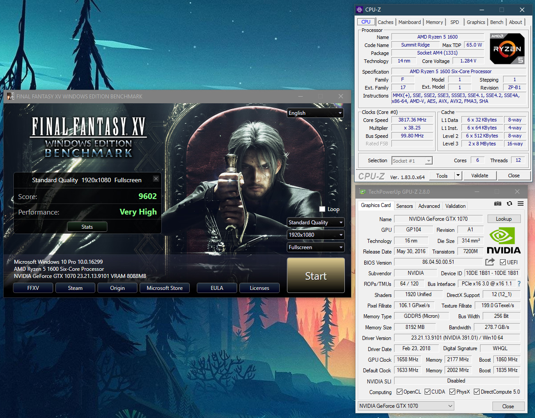Click the Final Fantasy XV title bar icon

coord(11,96)
